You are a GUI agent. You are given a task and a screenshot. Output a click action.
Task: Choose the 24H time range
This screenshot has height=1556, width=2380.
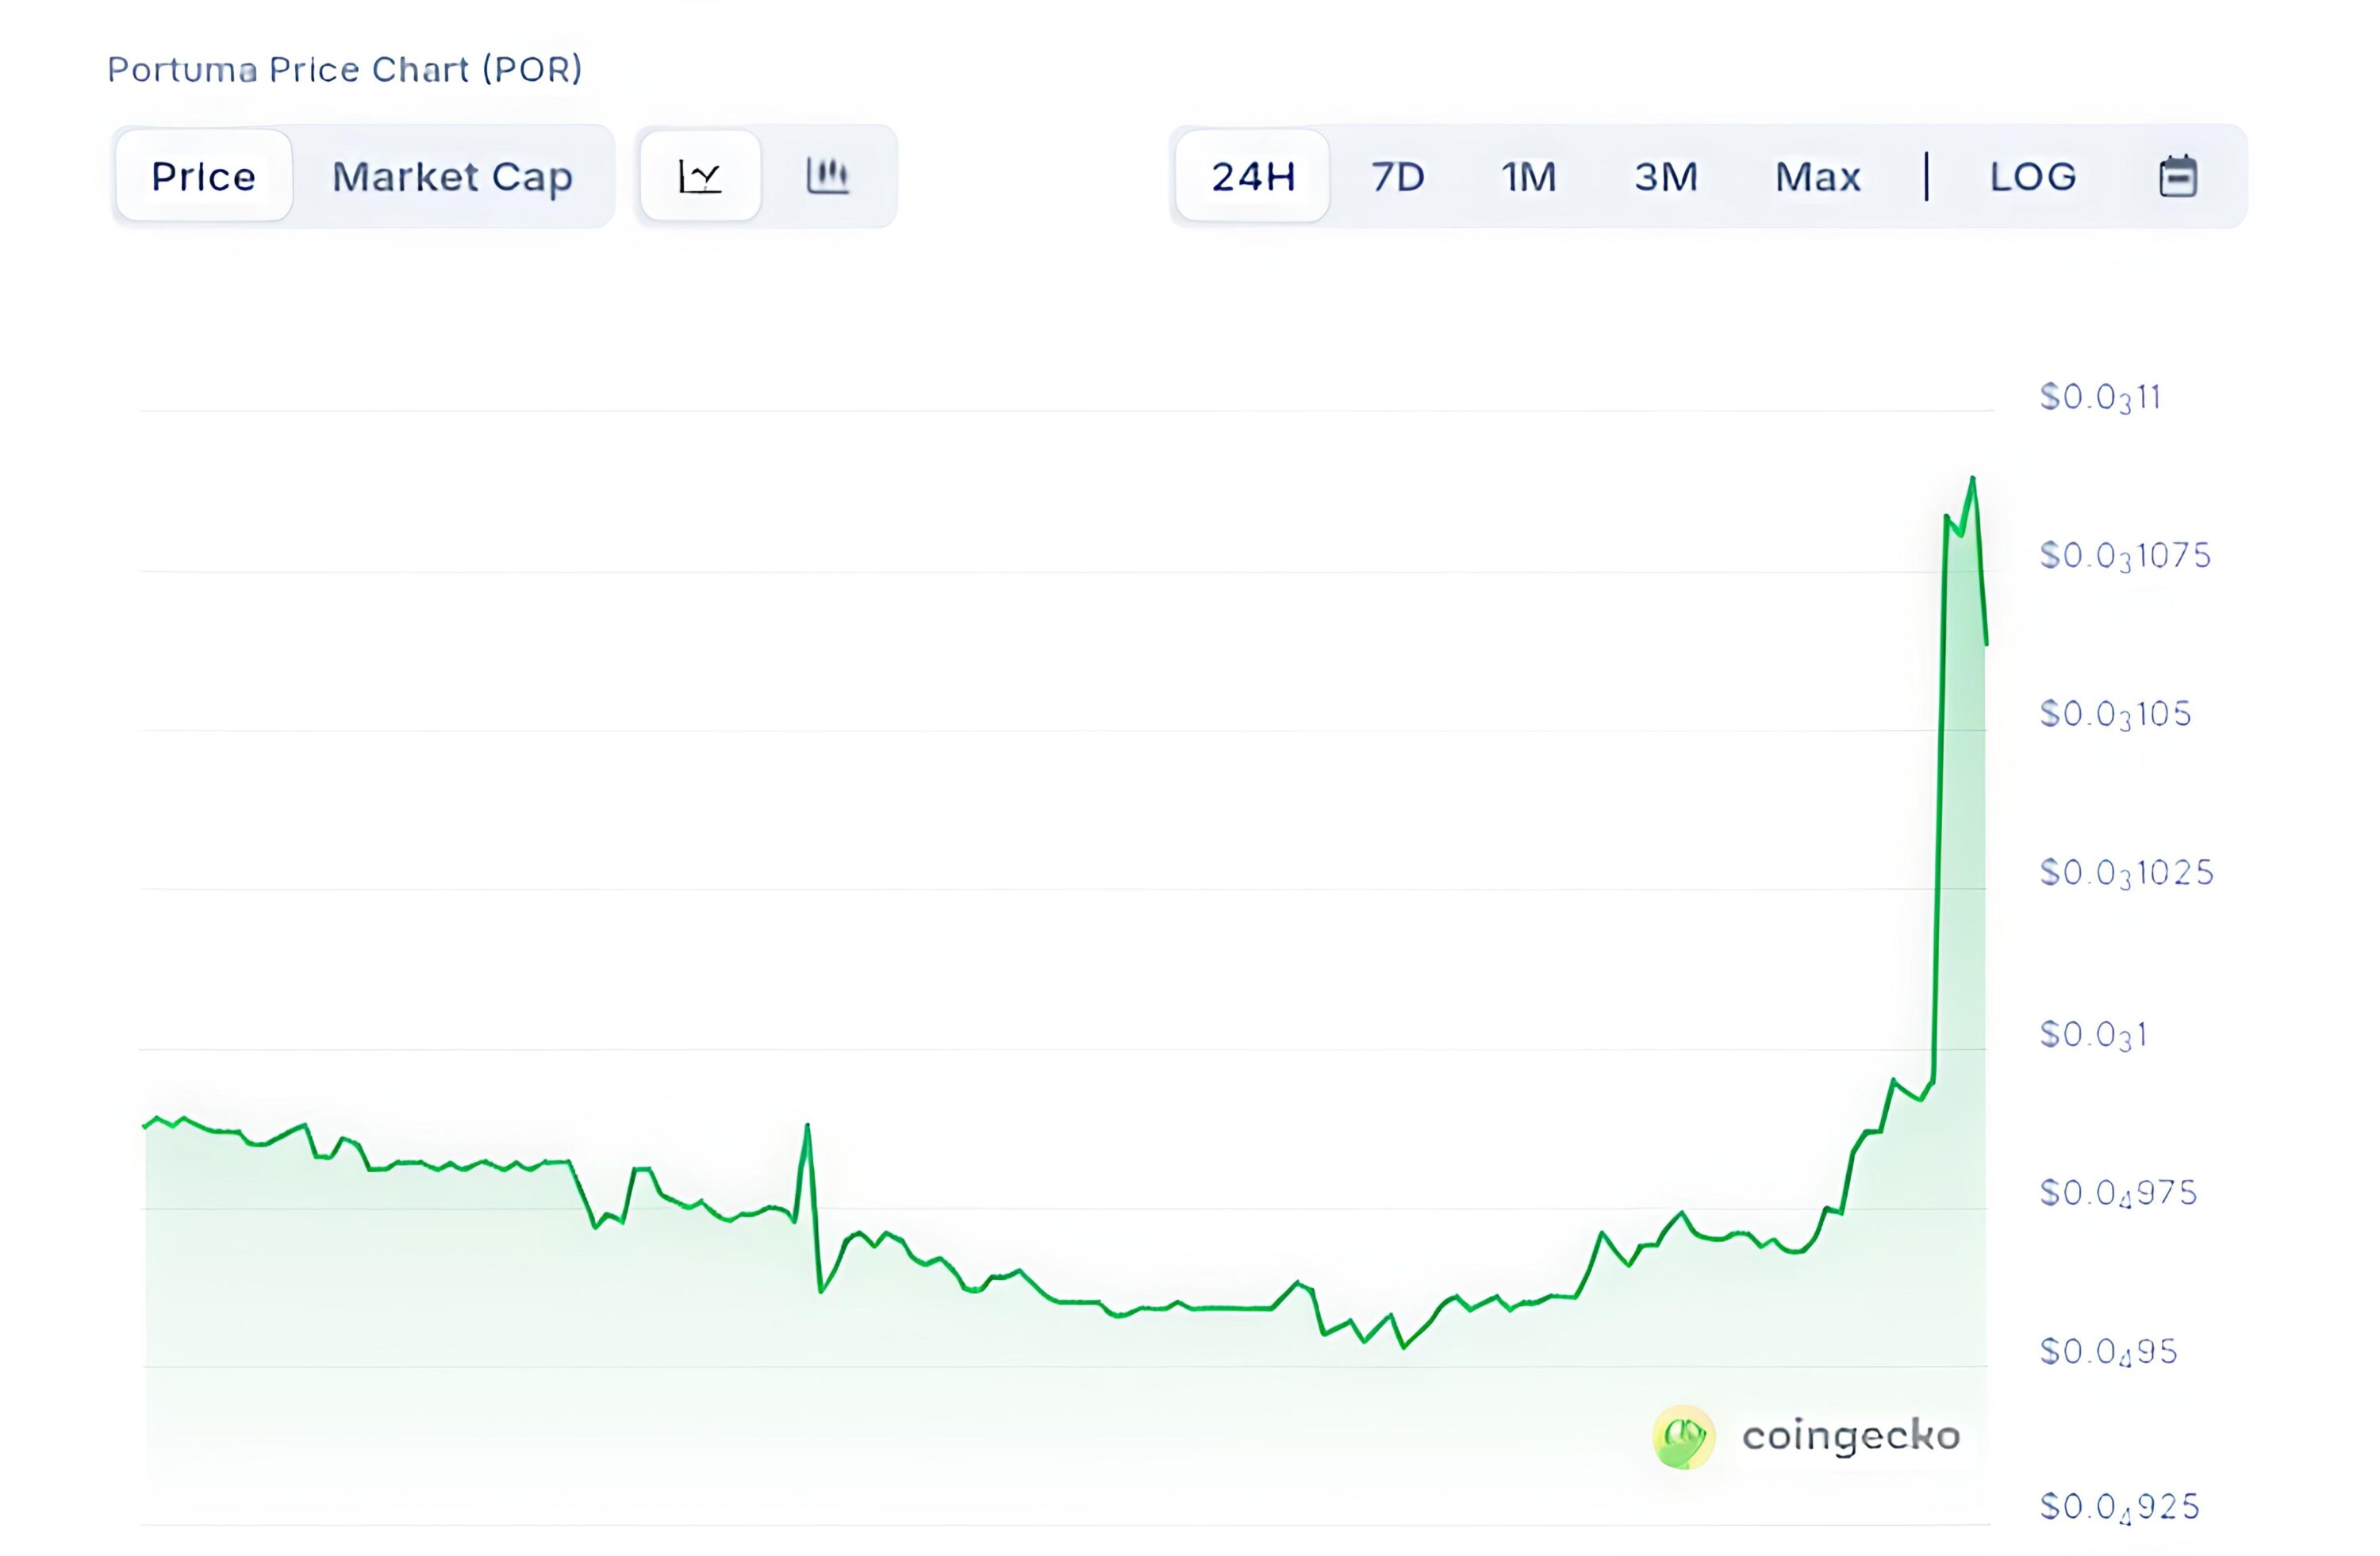point(1253,176)
